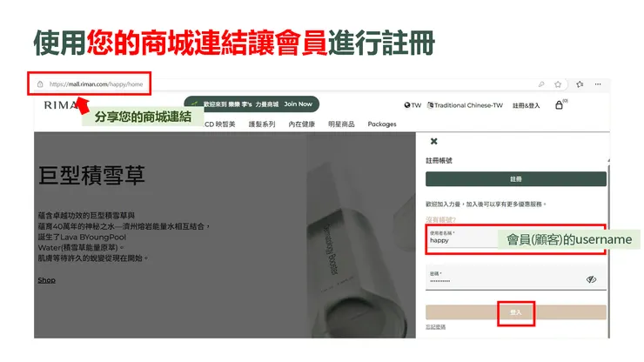Click the mall.riman.com URL in address bar
This screenshot has width=644, height=362.
(96, 84)
